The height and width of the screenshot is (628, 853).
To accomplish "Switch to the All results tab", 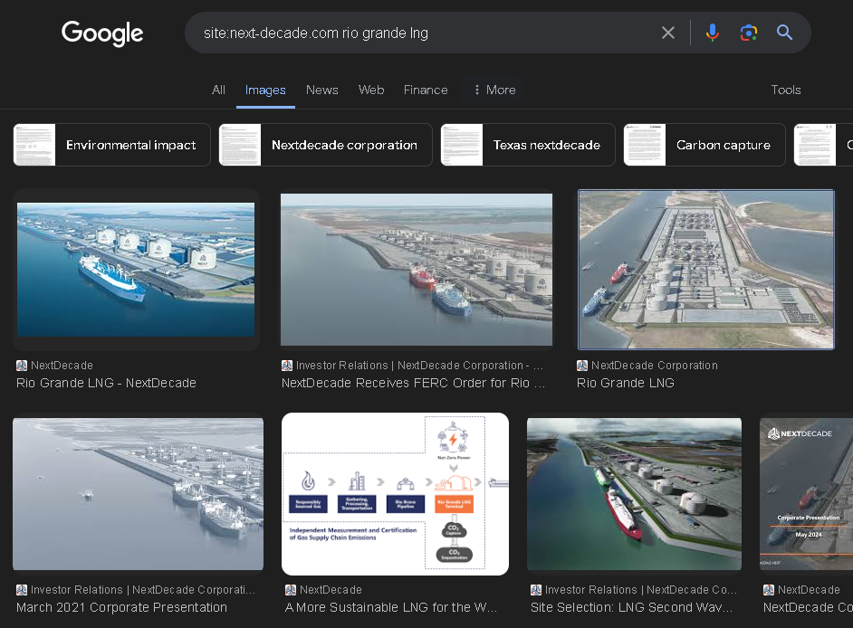I will [218, 90].
